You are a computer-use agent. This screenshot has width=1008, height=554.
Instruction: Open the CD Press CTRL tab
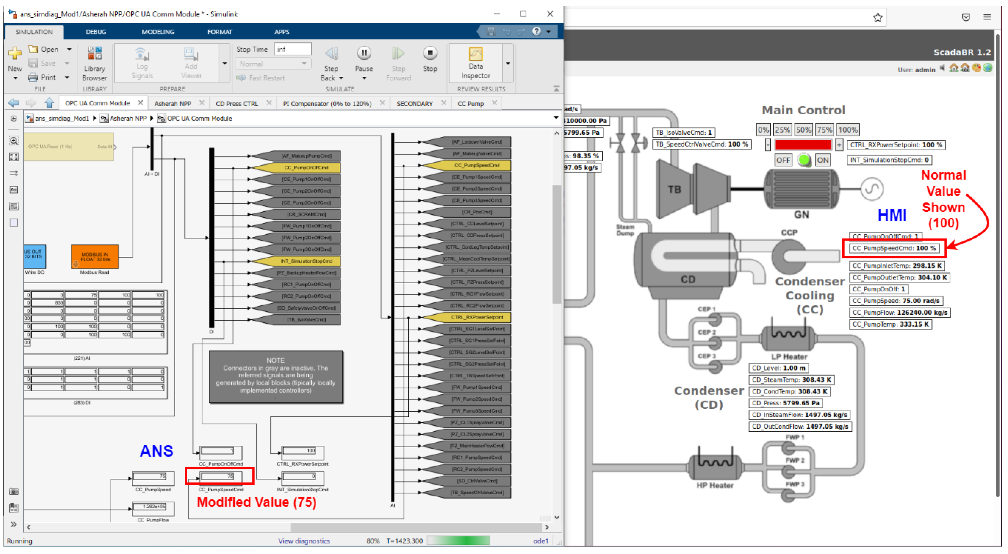click(x=237, y=104)
